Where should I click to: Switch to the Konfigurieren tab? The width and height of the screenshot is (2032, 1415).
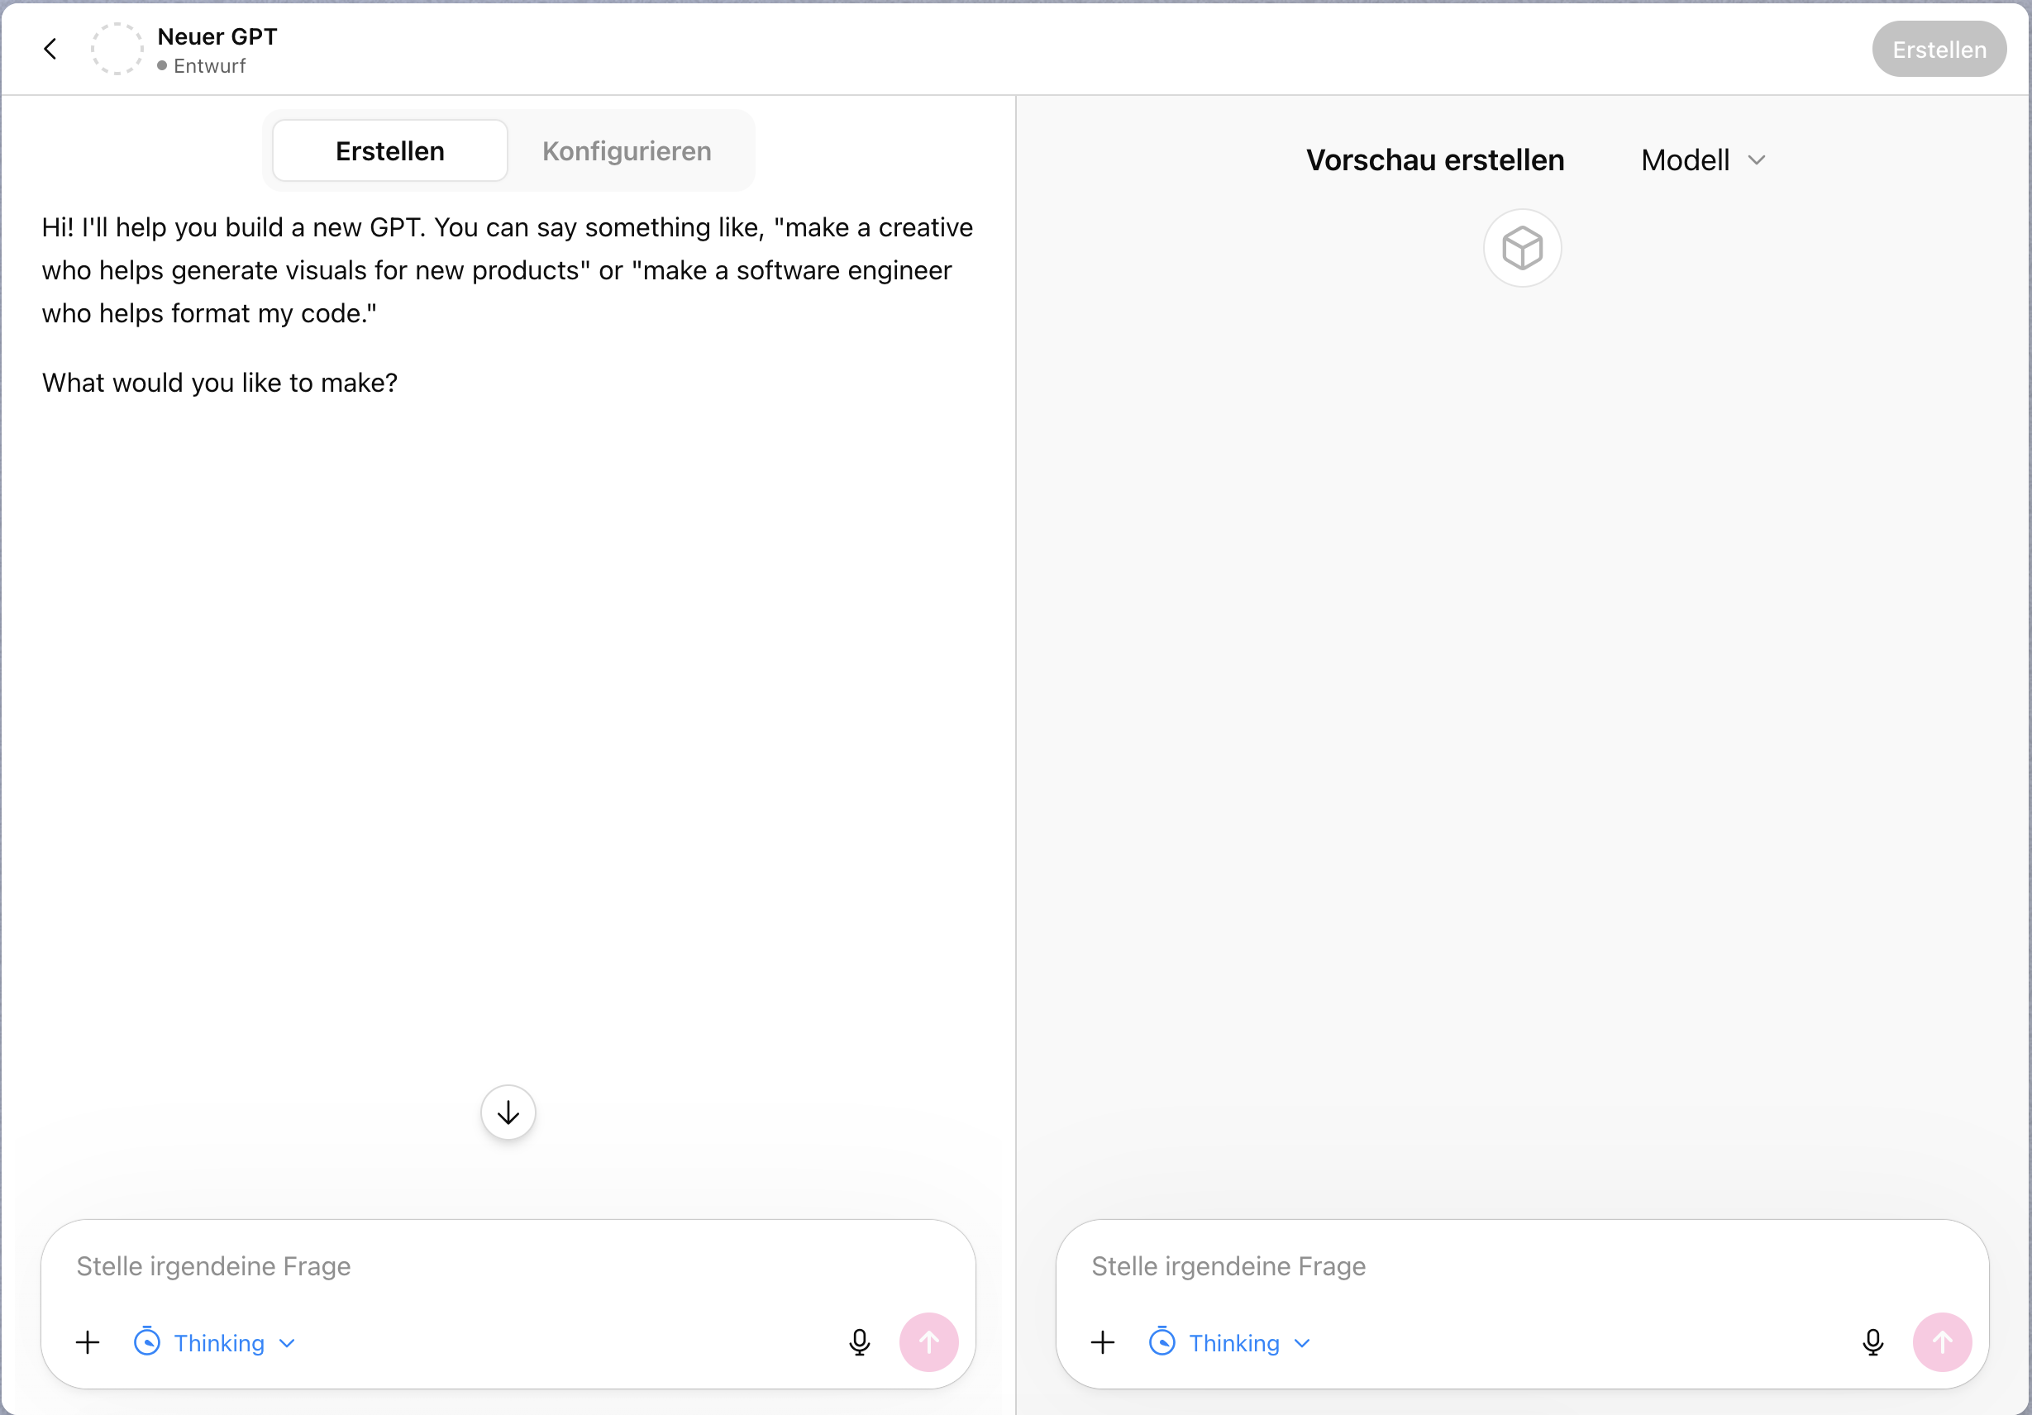[x=627, y=150]
